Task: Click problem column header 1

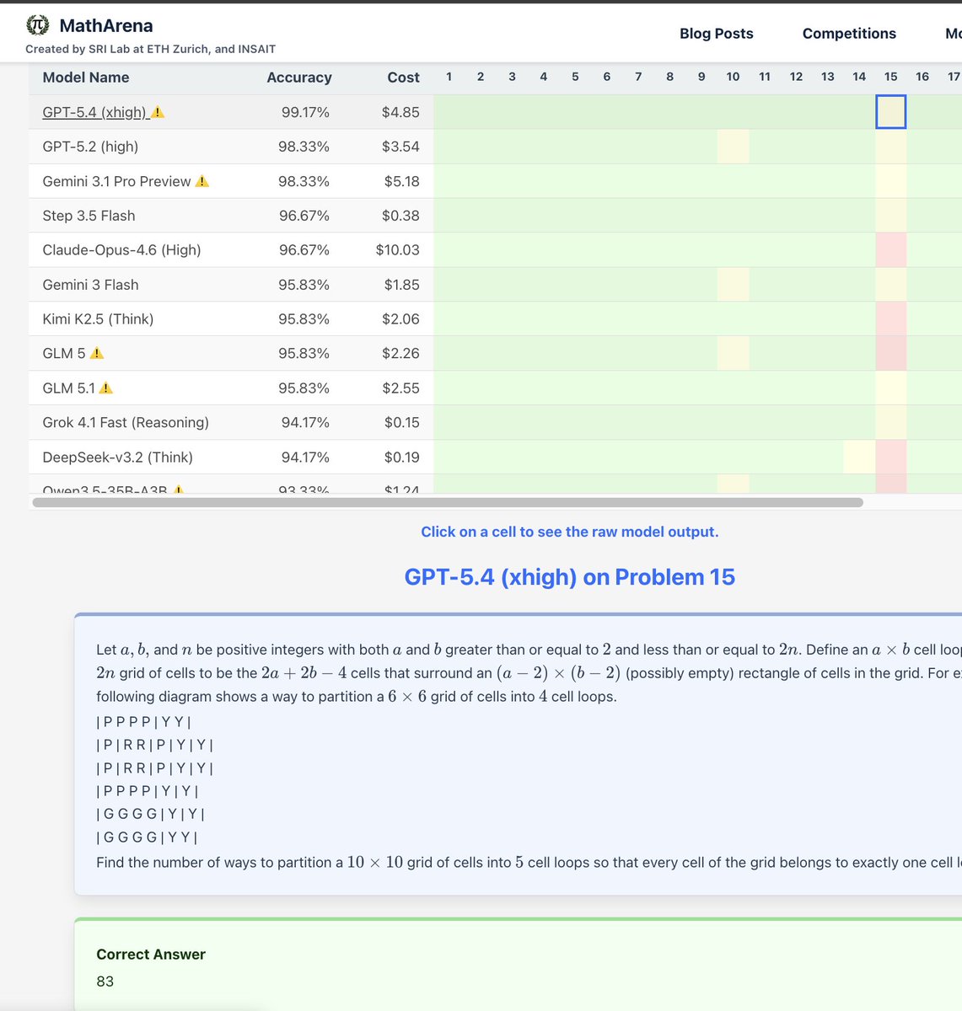Action: pyautogui.click(x=449, y=77)
